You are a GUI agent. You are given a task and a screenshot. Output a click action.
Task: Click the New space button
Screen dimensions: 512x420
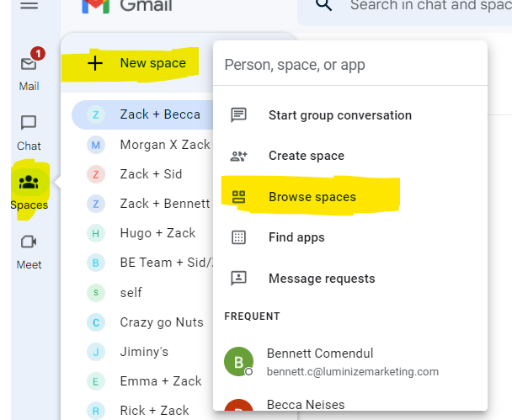pos(136,63)
